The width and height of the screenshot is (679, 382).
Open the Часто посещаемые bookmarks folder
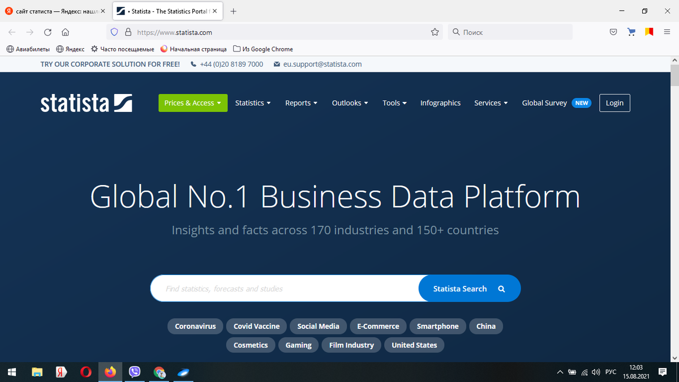pos(122,49)
